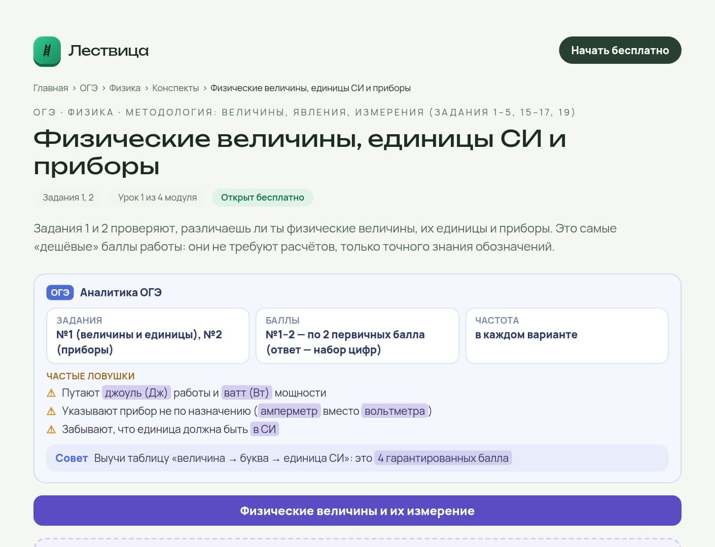Open the Конспекты breadcrumb link

[x=175, y=88]
